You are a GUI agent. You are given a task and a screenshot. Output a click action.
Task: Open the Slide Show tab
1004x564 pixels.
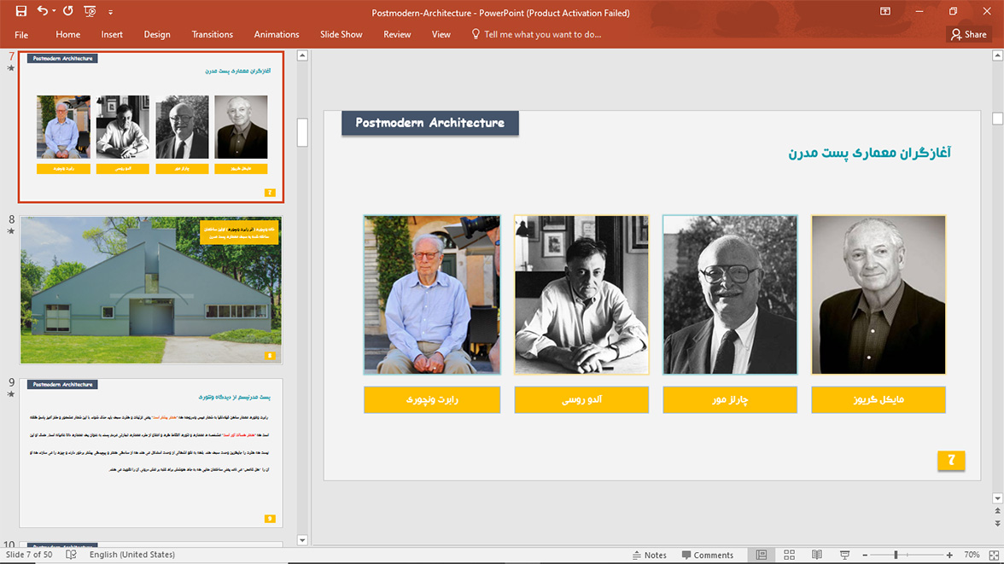tap(341, 35)
